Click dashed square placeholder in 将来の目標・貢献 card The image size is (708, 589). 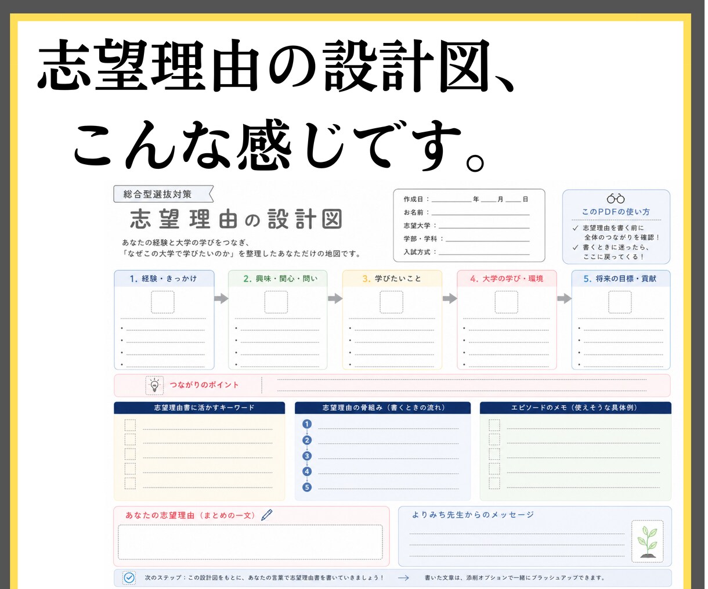pyautogui.click(x=620, y=302)
